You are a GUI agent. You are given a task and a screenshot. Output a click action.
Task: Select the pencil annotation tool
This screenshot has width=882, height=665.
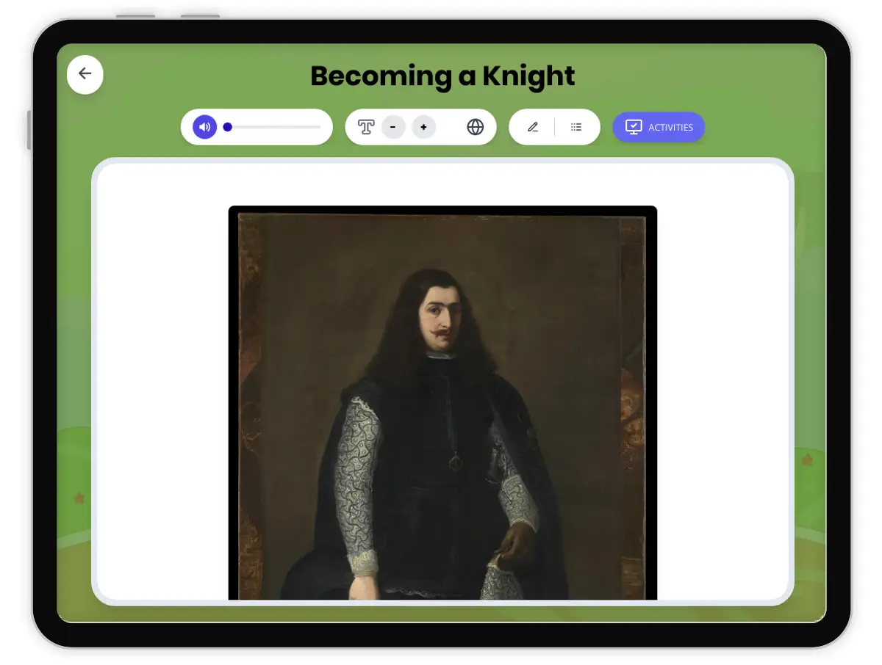533,127
